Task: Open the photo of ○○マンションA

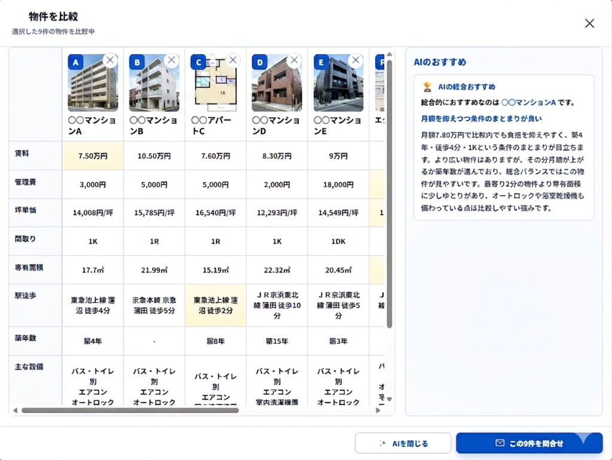Action: click(x=93, y=82)
